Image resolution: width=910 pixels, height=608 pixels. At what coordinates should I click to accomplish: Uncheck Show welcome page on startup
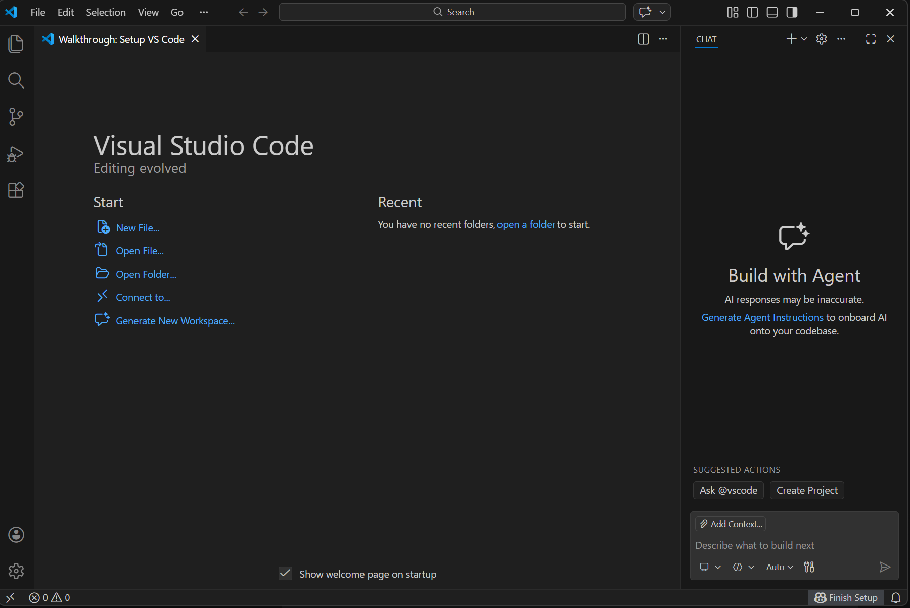pos(285,574)
